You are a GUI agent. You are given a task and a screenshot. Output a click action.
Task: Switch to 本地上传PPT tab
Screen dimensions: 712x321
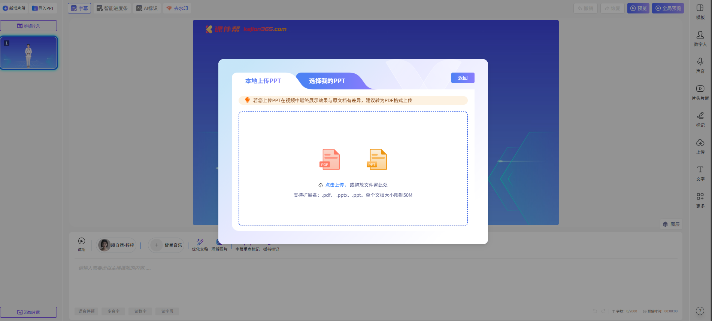(263, 81)
